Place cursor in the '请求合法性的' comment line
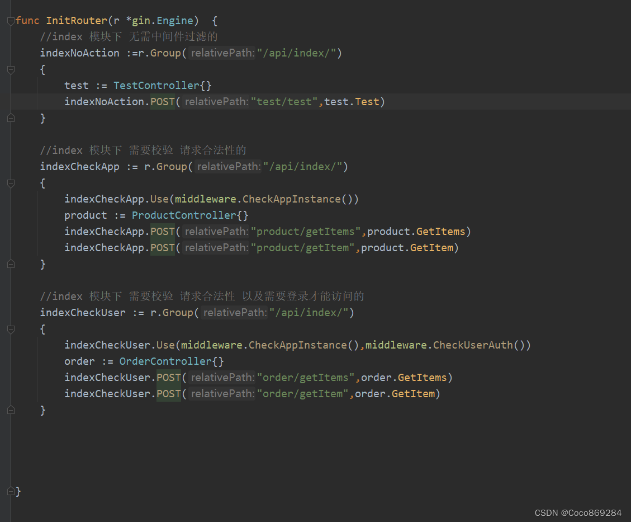This screenshot has height=522, width=631. [213, 151]
